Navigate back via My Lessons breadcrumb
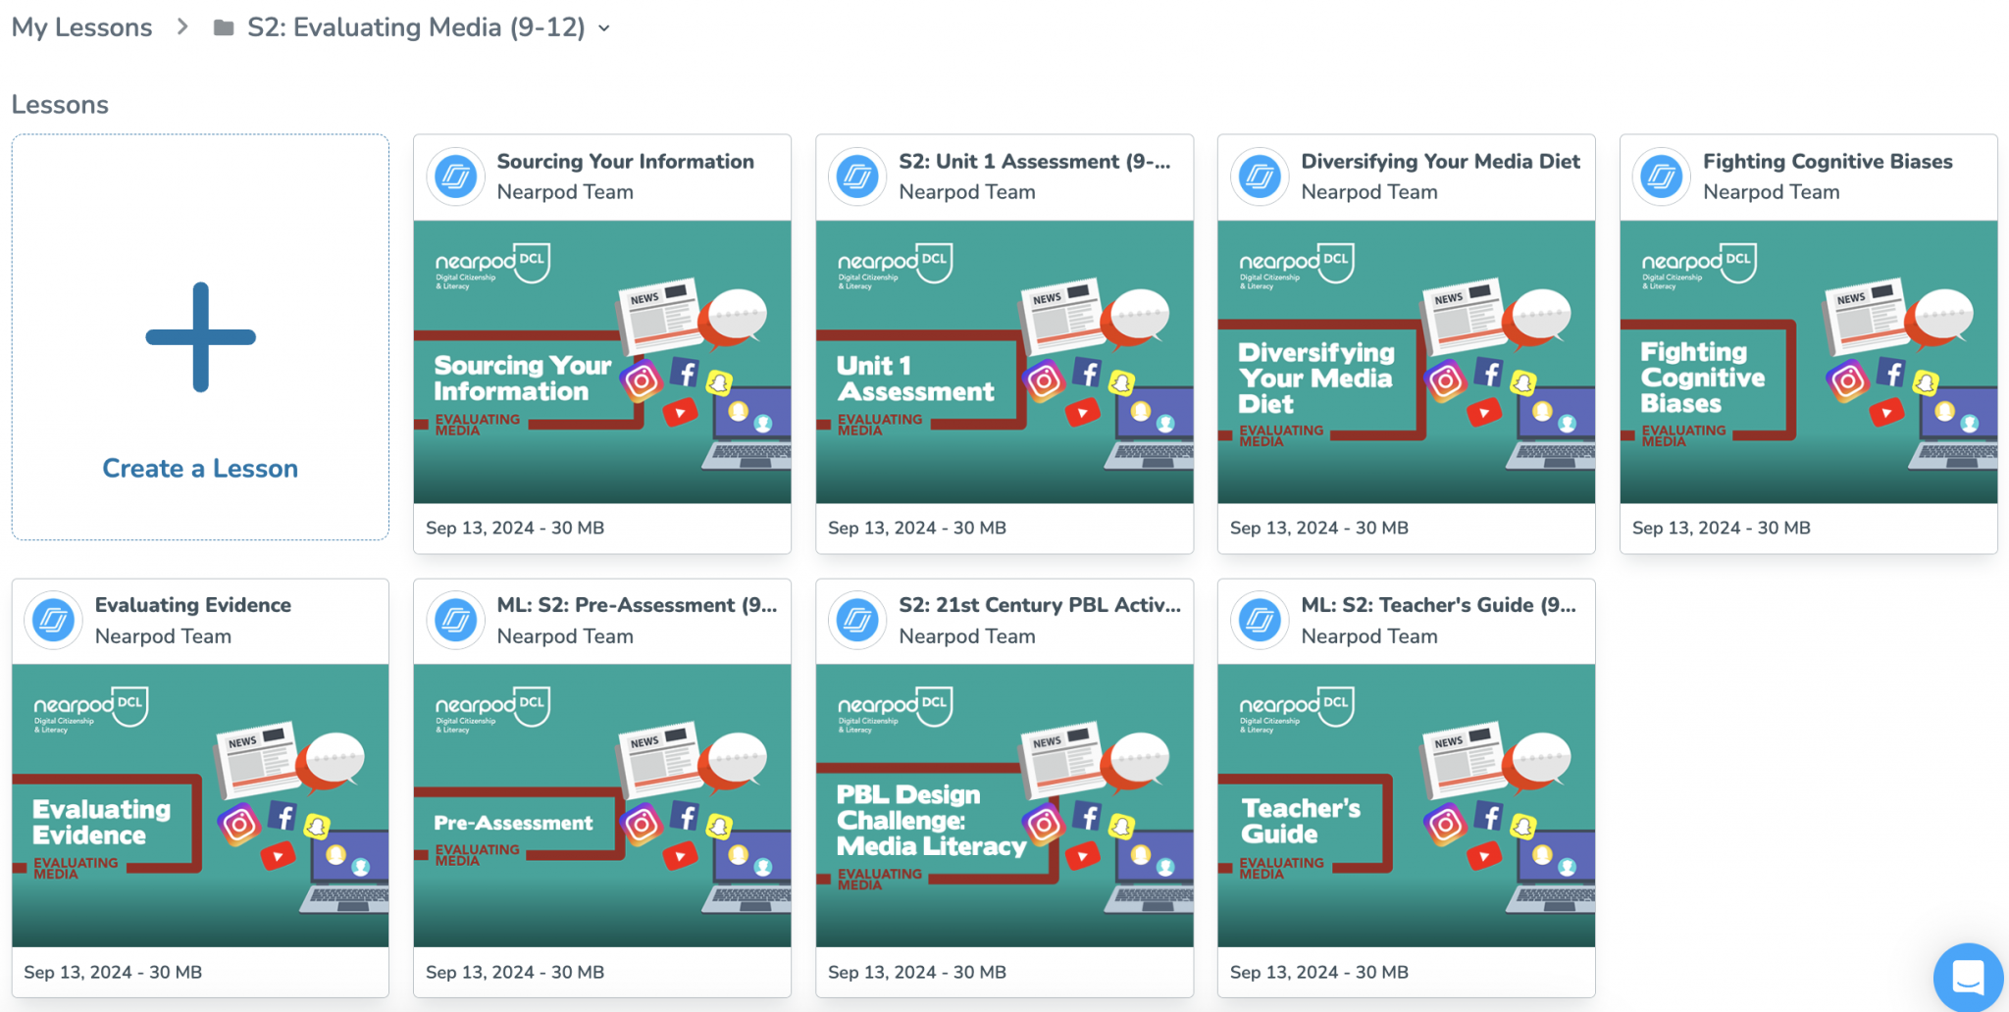 [x=81, y=26]
